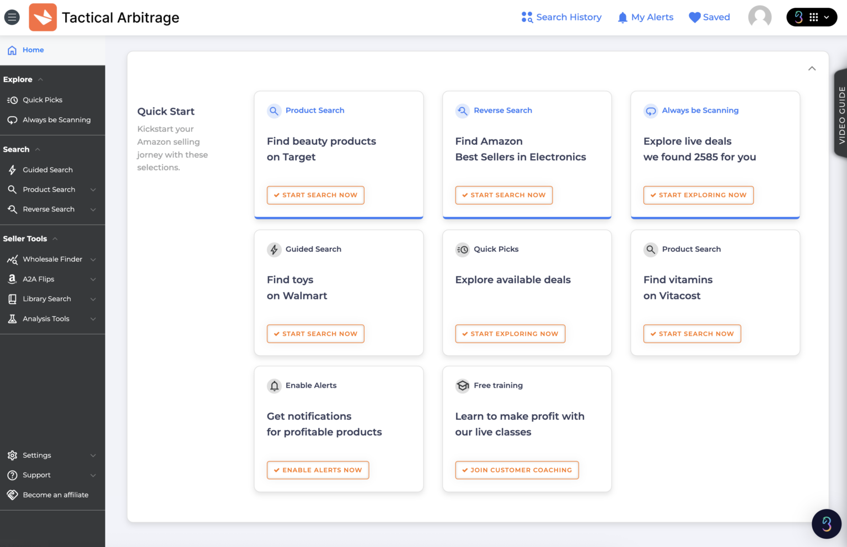
Task: Click the Always be Scanning sidebar icon
Action: point(12,120)
